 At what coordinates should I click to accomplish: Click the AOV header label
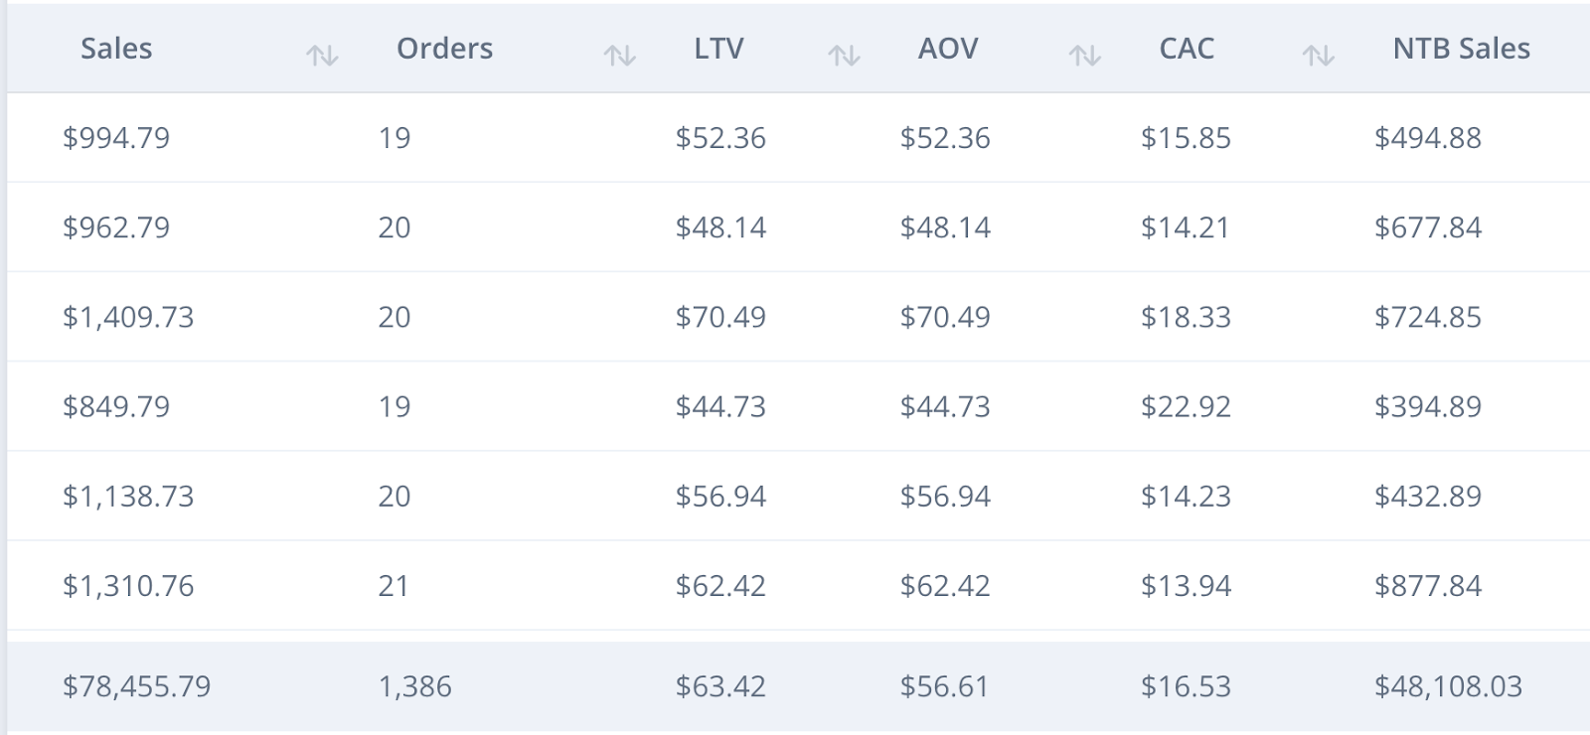click(x=948, y=49)
